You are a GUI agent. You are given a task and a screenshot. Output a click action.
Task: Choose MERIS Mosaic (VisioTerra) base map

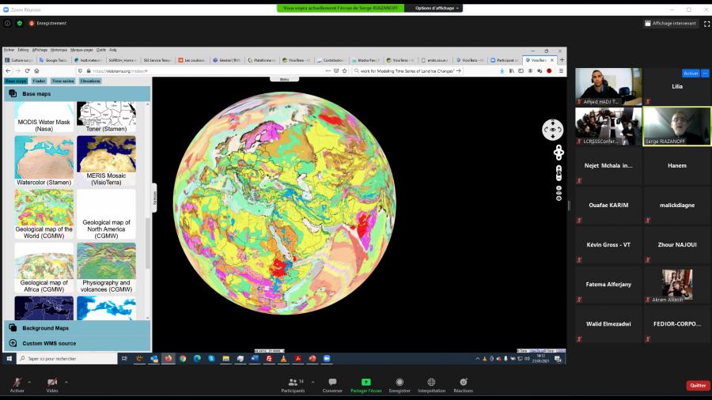point(106,161)
